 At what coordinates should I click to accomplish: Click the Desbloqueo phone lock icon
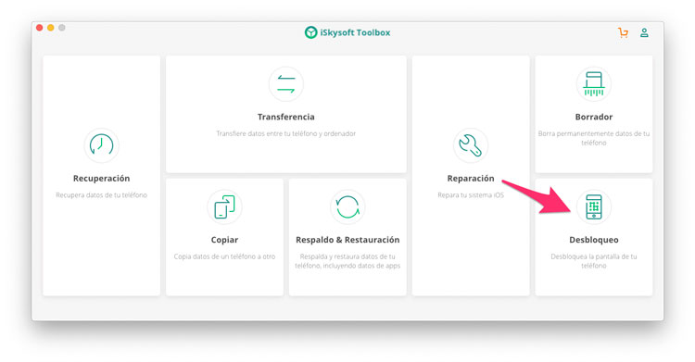point(593,206)
